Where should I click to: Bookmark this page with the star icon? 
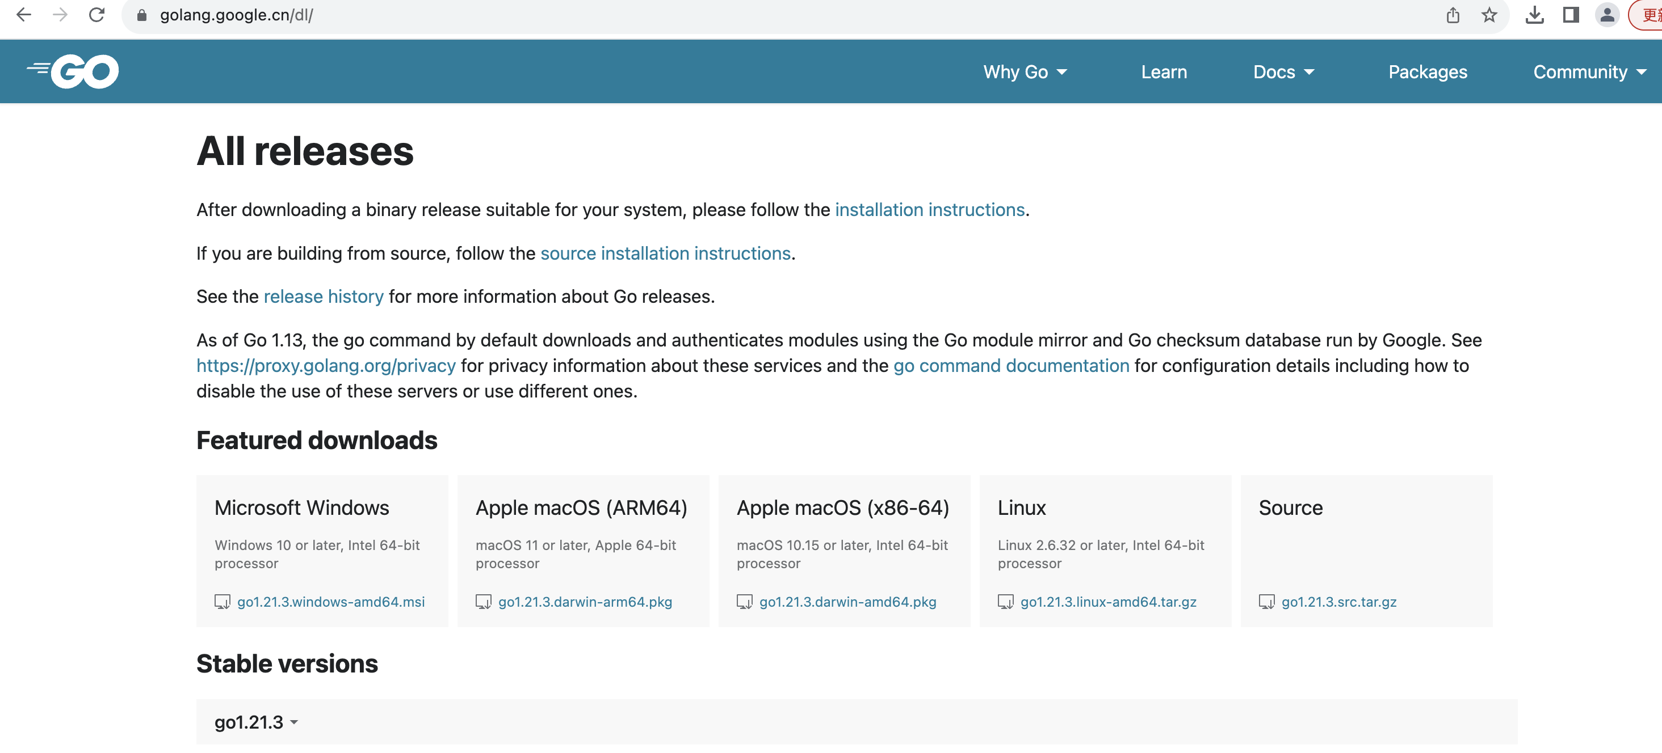(1489, 15)
